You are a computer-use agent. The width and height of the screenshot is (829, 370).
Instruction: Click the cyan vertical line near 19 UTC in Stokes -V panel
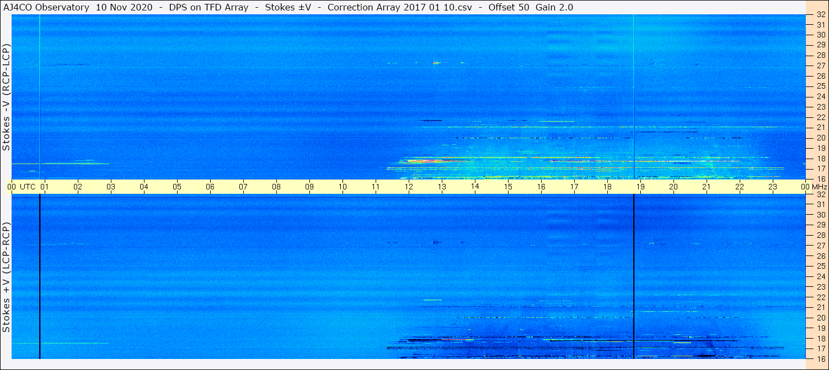point(634,97)
